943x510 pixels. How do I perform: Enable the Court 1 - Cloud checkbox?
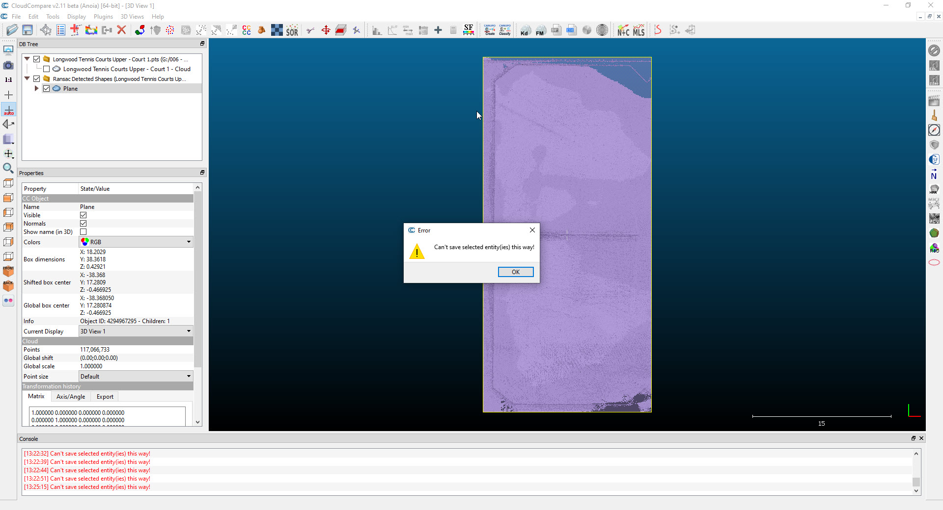tap(47, 69)
